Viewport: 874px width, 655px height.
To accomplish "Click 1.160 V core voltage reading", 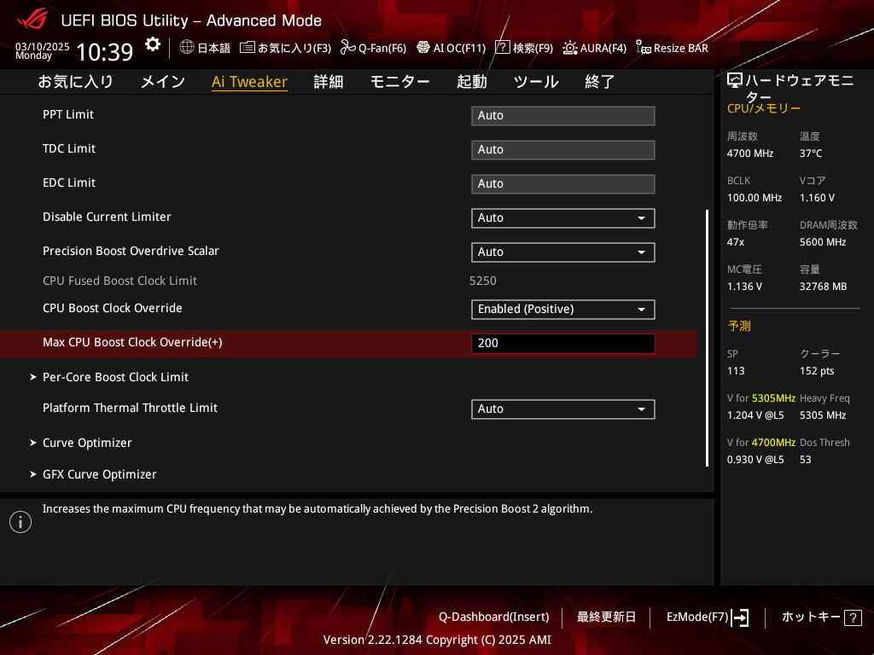I will coord(817,198).
